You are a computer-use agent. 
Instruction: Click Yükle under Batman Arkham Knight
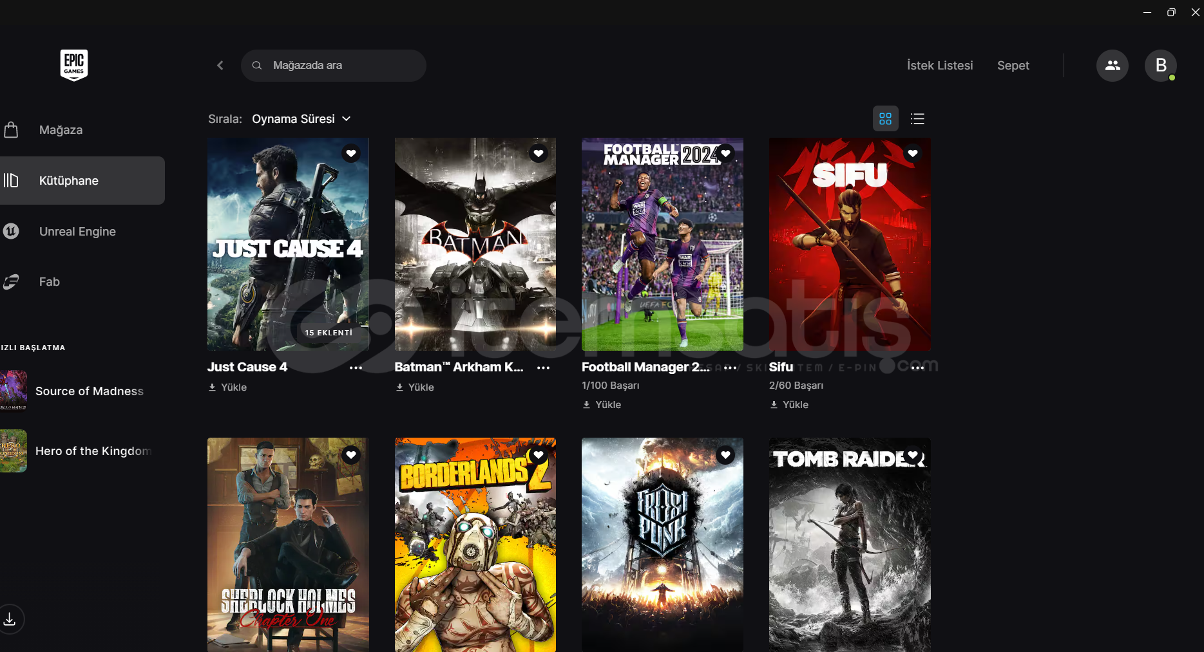pos(415,387)
